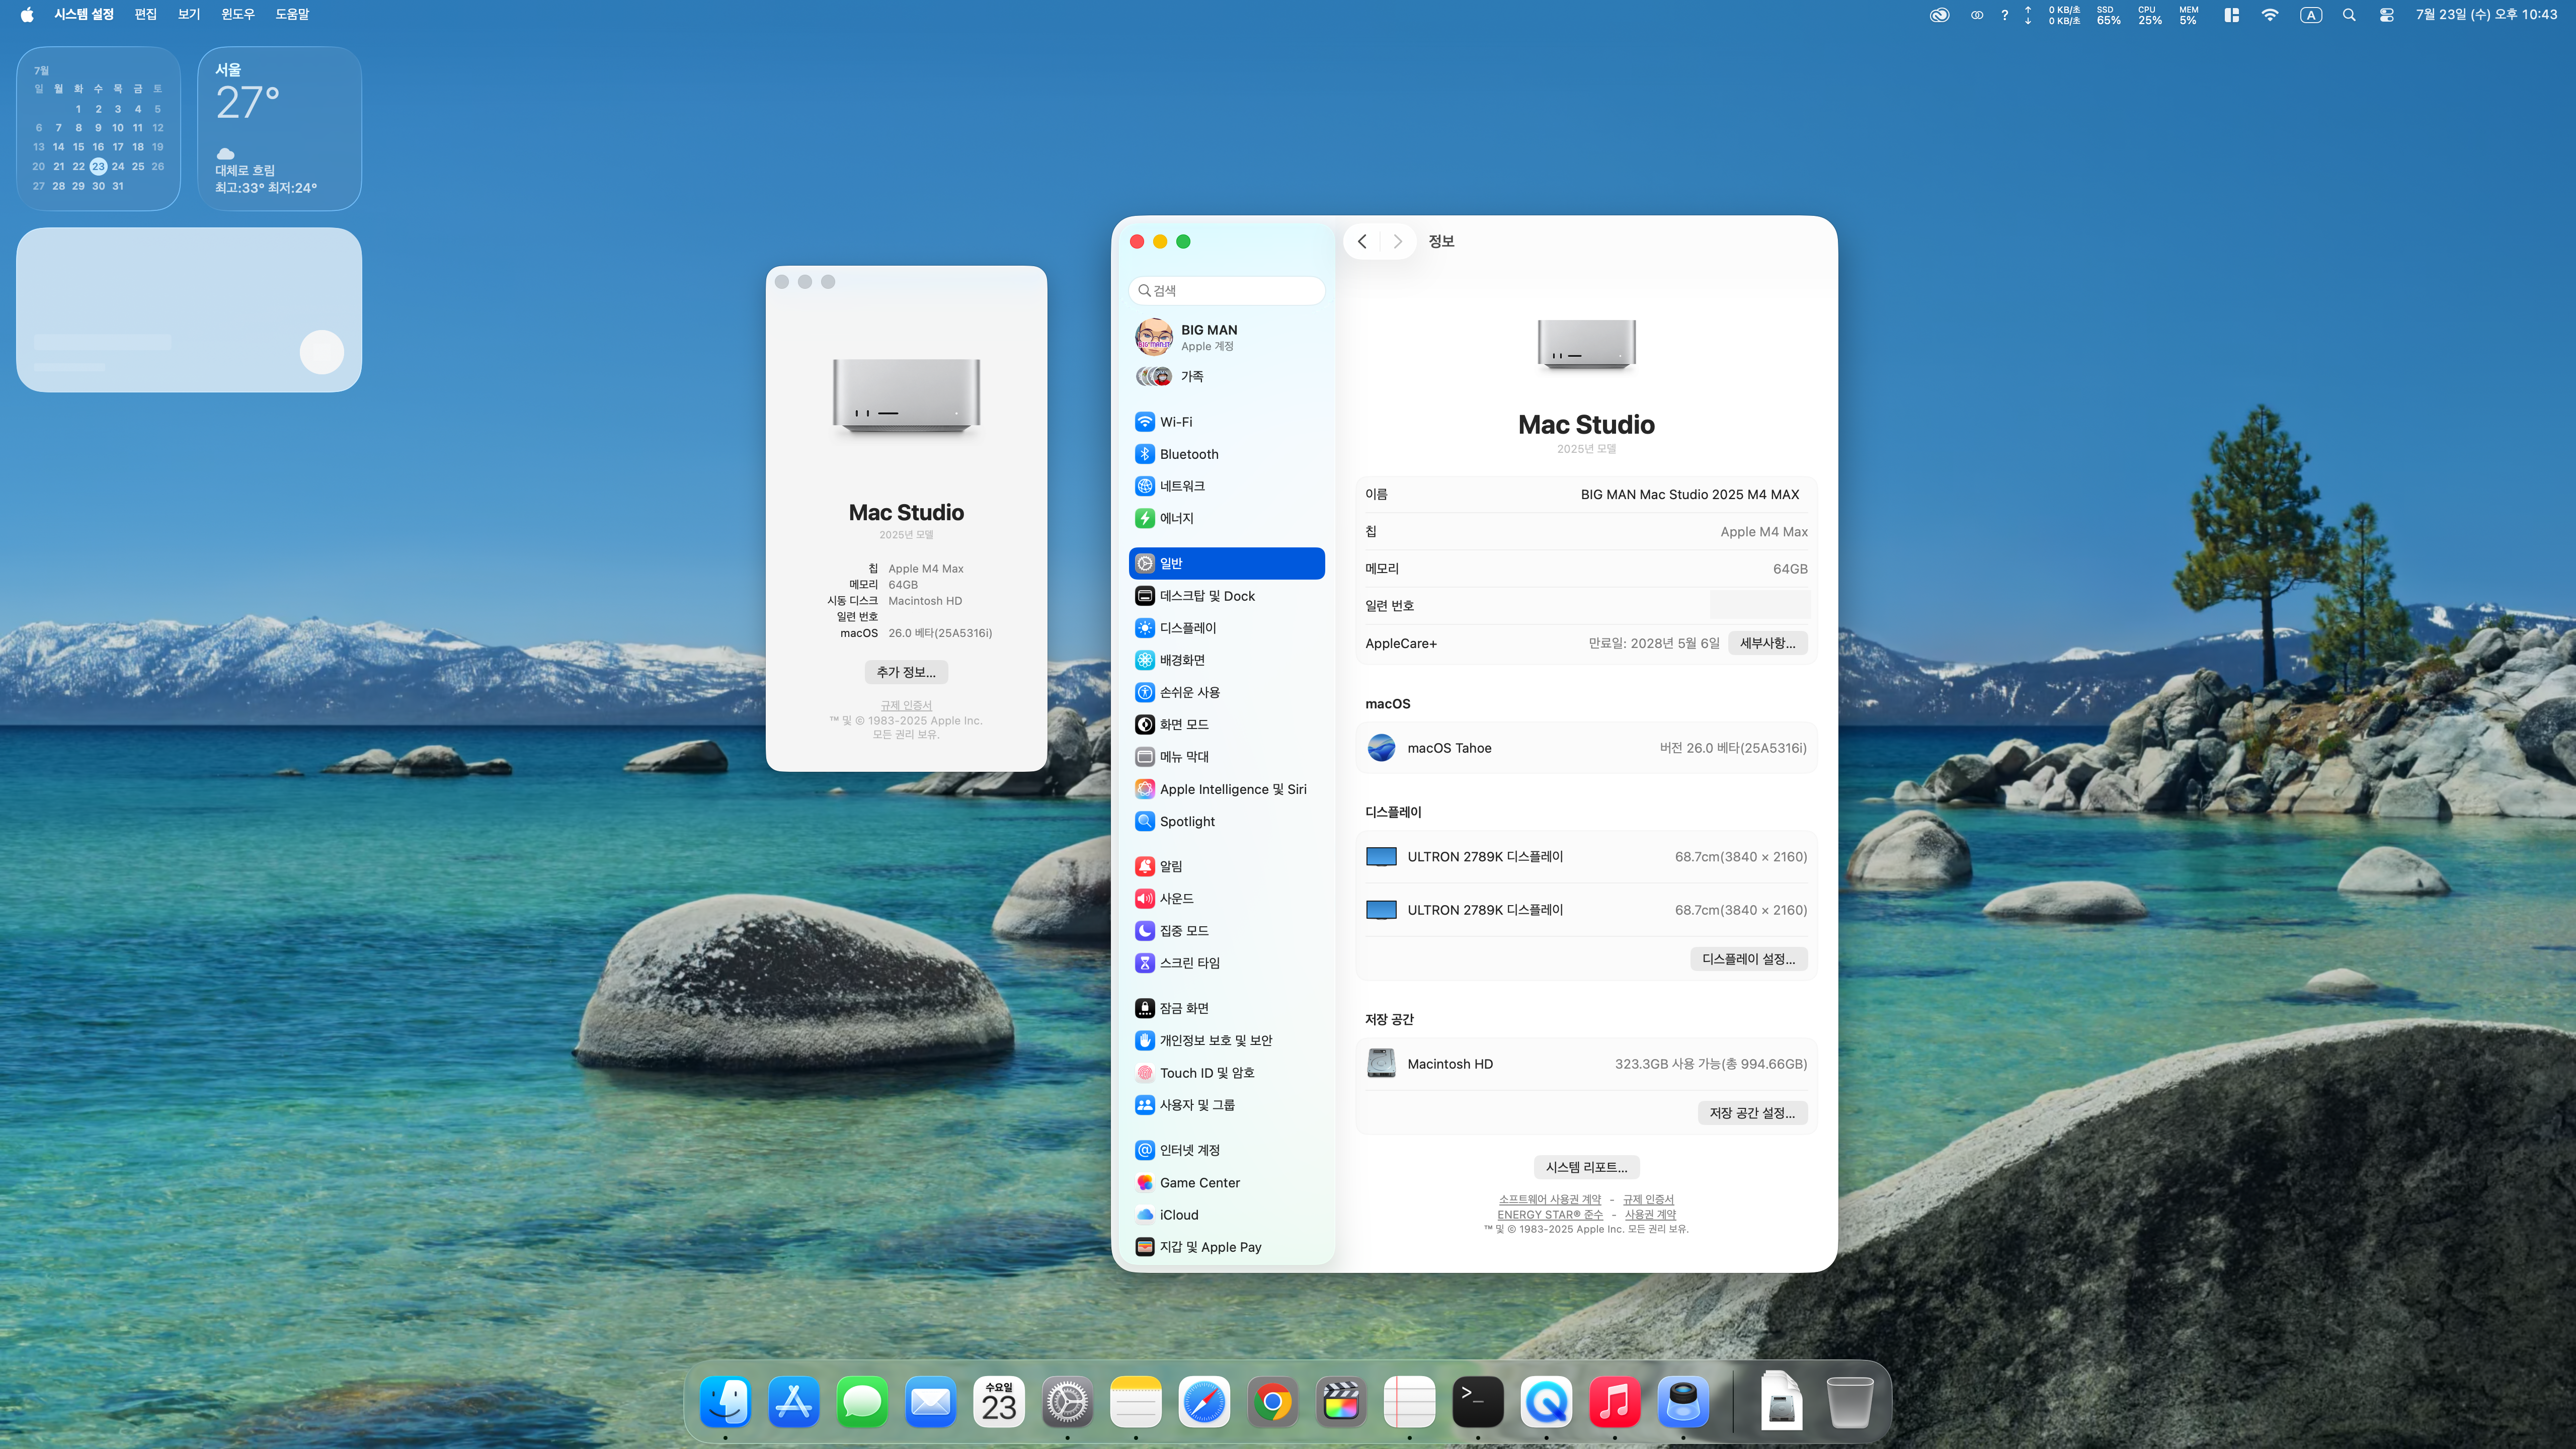This screenshot has height=1449, width=2576.
Task: Click the Final Cut Pro dock icon
Action: coord(1341,1403)
